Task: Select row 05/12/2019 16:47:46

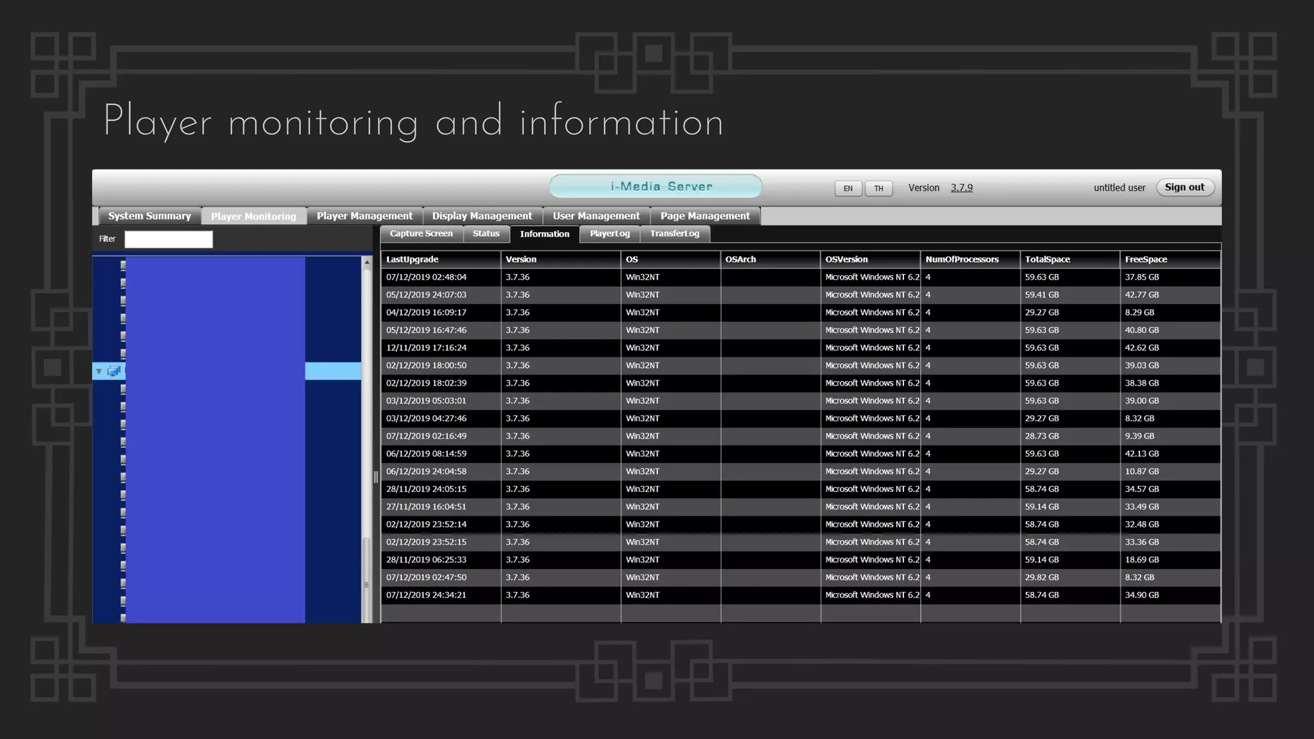Action: tap(801, 330)
